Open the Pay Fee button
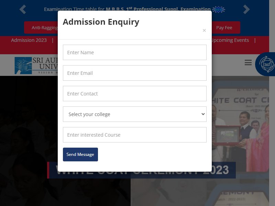The image size is (275, 206). [x=224, y=28]
